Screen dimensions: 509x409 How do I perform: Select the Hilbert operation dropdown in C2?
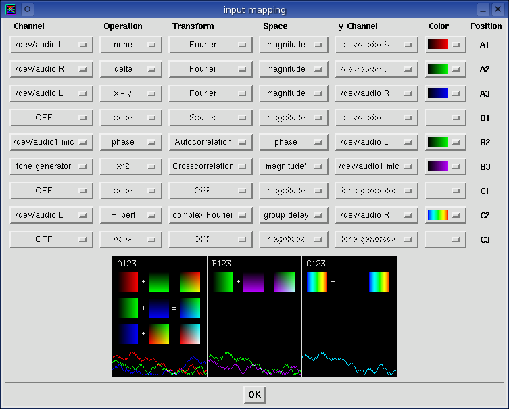click(x=130, y=215)
